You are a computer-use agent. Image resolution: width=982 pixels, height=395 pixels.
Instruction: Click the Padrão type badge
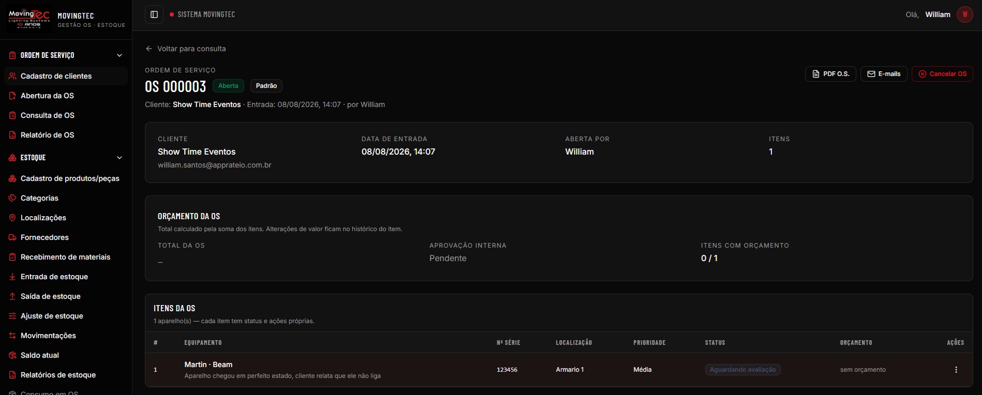pyautogui.click(x=266, y=86)
